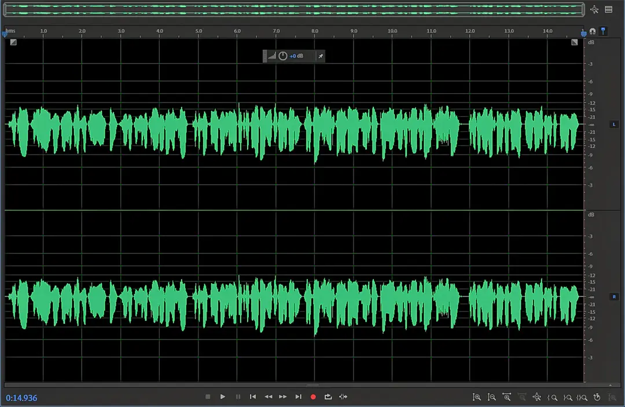The height and width of the screenshot is (407, 625).
Task: Start playback with the Play button
Action: [x=223, y=397]
